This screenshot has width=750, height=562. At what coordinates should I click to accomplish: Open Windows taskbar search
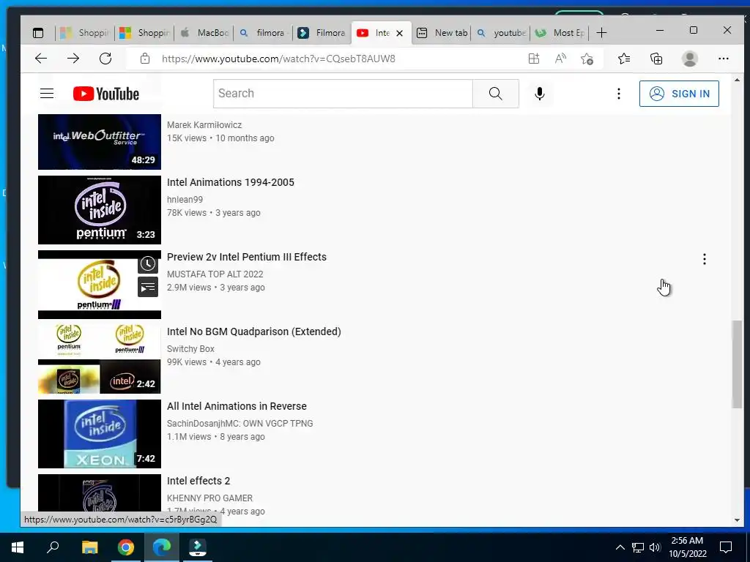[53, 547]
